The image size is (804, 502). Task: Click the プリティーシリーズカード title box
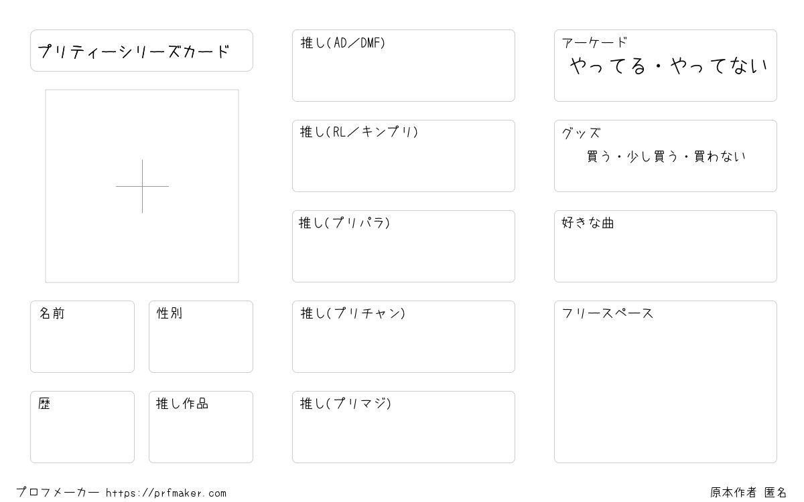141,50
